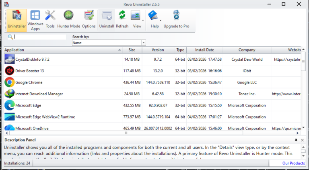The height and width of the screenshot is (170, 309).
Task: Click the 773.97 MB size cell
Action: pyautogui.click(x=132, y=117)
